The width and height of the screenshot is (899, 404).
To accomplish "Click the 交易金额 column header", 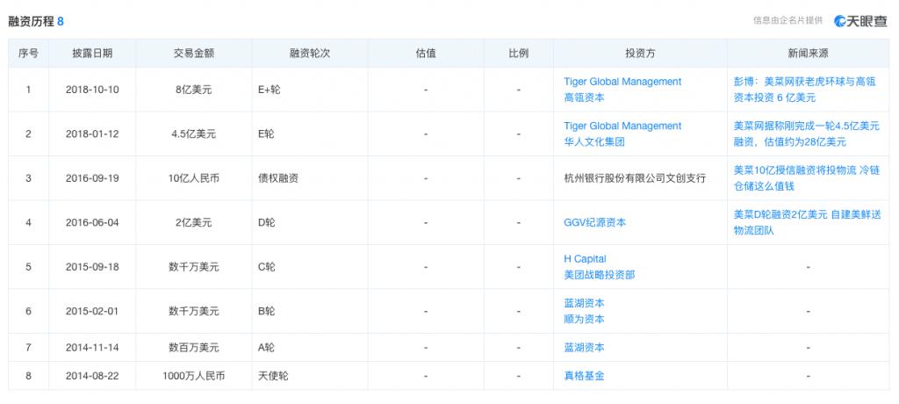I will point(194,54).
